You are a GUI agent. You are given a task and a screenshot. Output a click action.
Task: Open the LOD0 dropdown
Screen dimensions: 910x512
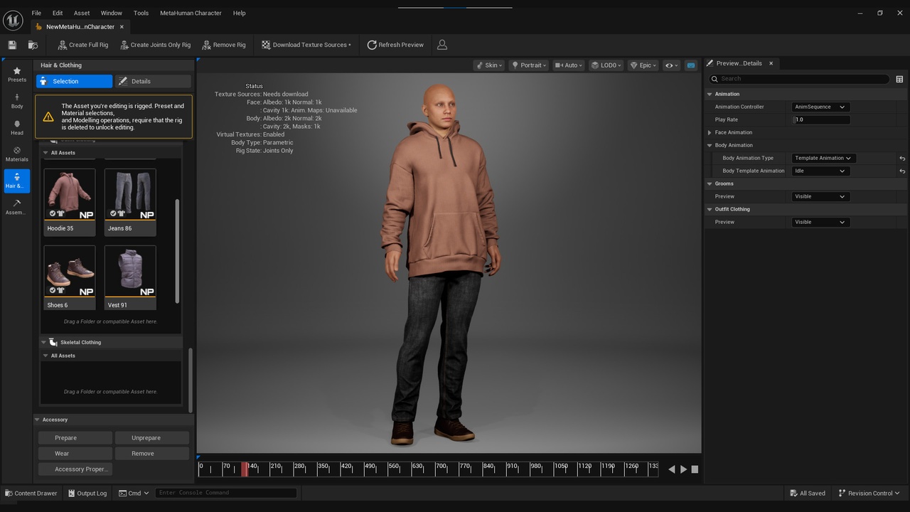606,65
